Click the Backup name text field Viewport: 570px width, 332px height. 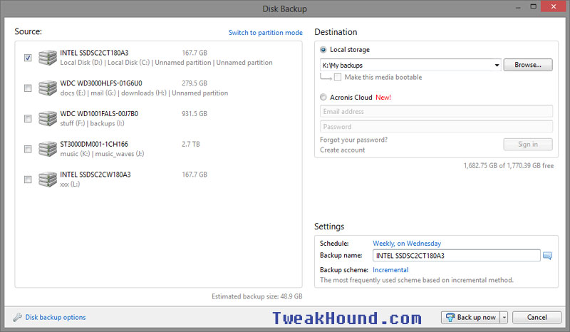coord(456,256)
